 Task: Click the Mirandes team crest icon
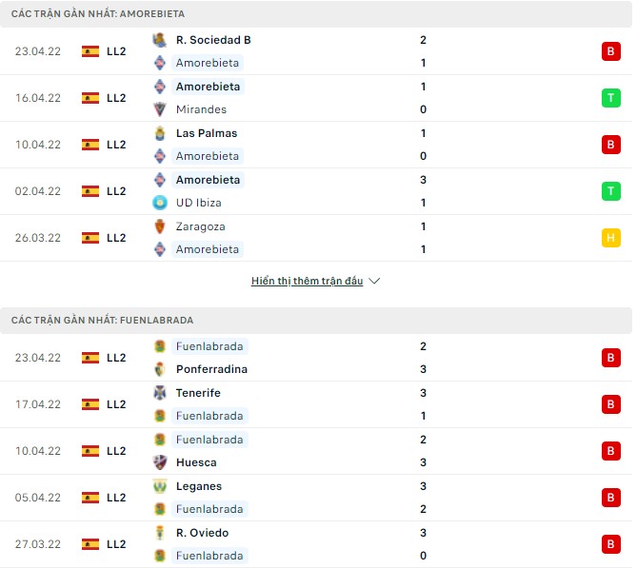(160, 109)
